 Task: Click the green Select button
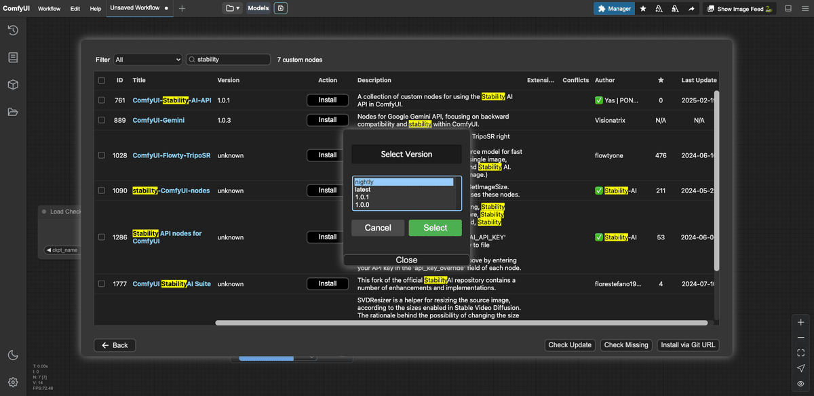pos(435,228)
